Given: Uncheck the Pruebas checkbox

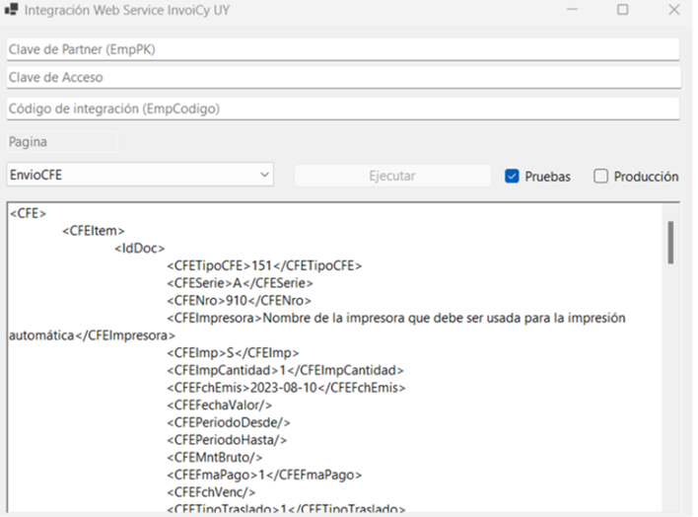Looking at the screenshot, I should pos(512,177).
